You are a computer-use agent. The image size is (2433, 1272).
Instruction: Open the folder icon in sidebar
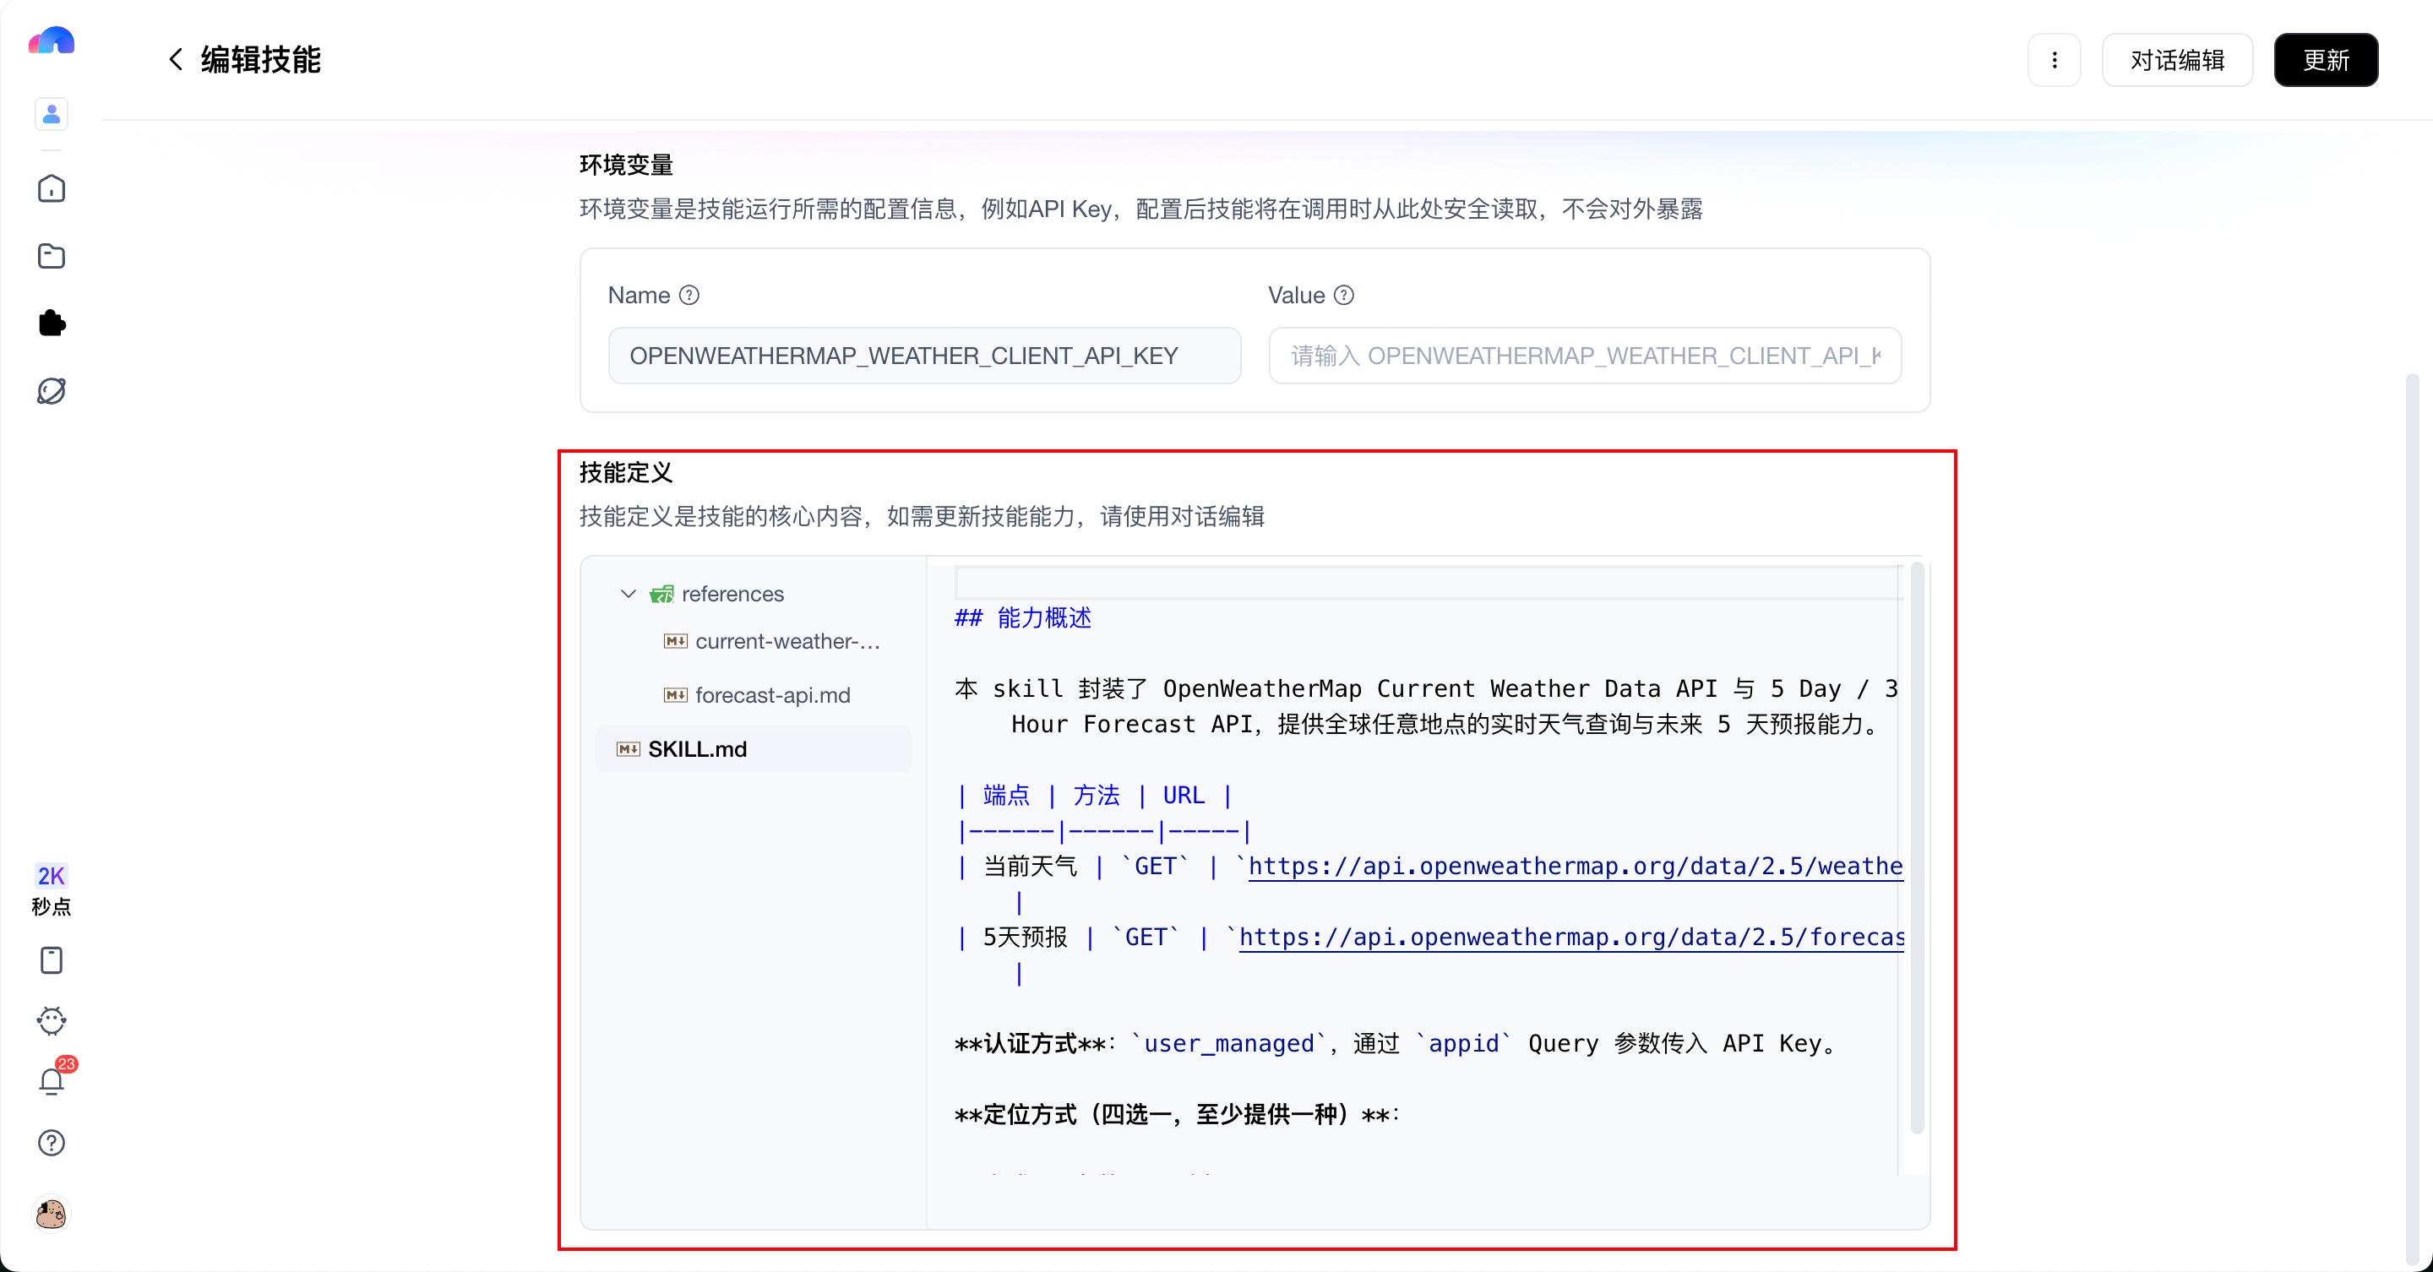[x=51, y=256]
